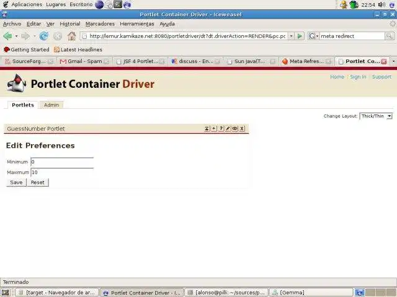Click the Portlet Container Driver taskbar button
Image resolution: width=397 pixels, height=297 pixels.
pyautogui.click(x=142, y=293)
